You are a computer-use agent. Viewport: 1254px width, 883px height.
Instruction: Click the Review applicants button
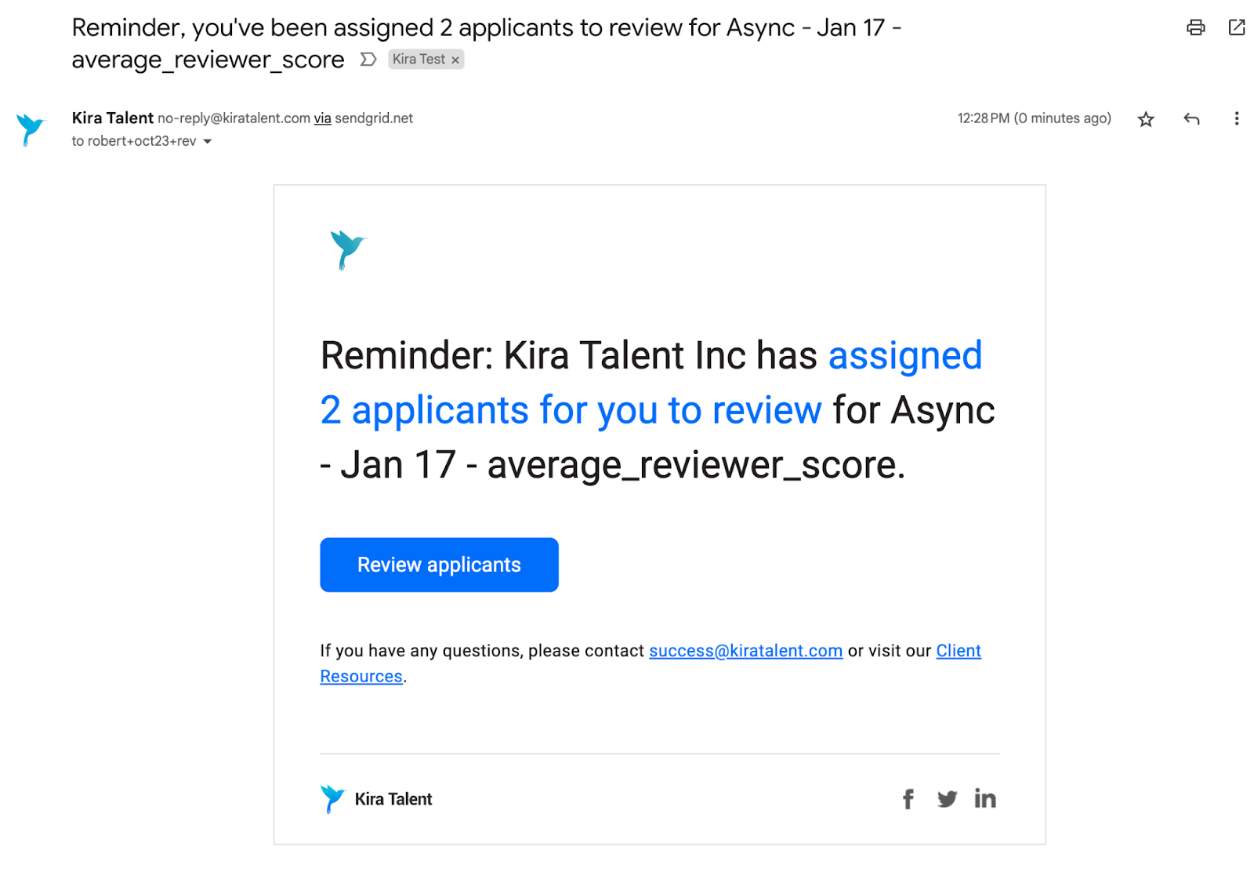439,565
